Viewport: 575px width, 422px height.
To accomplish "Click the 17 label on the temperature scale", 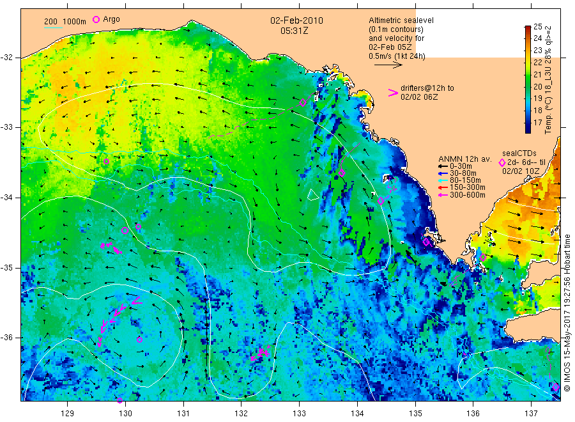I will click(537, 123).
